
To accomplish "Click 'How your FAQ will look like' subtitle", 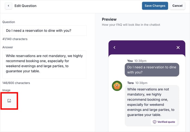I will click(x=131, y=25).
